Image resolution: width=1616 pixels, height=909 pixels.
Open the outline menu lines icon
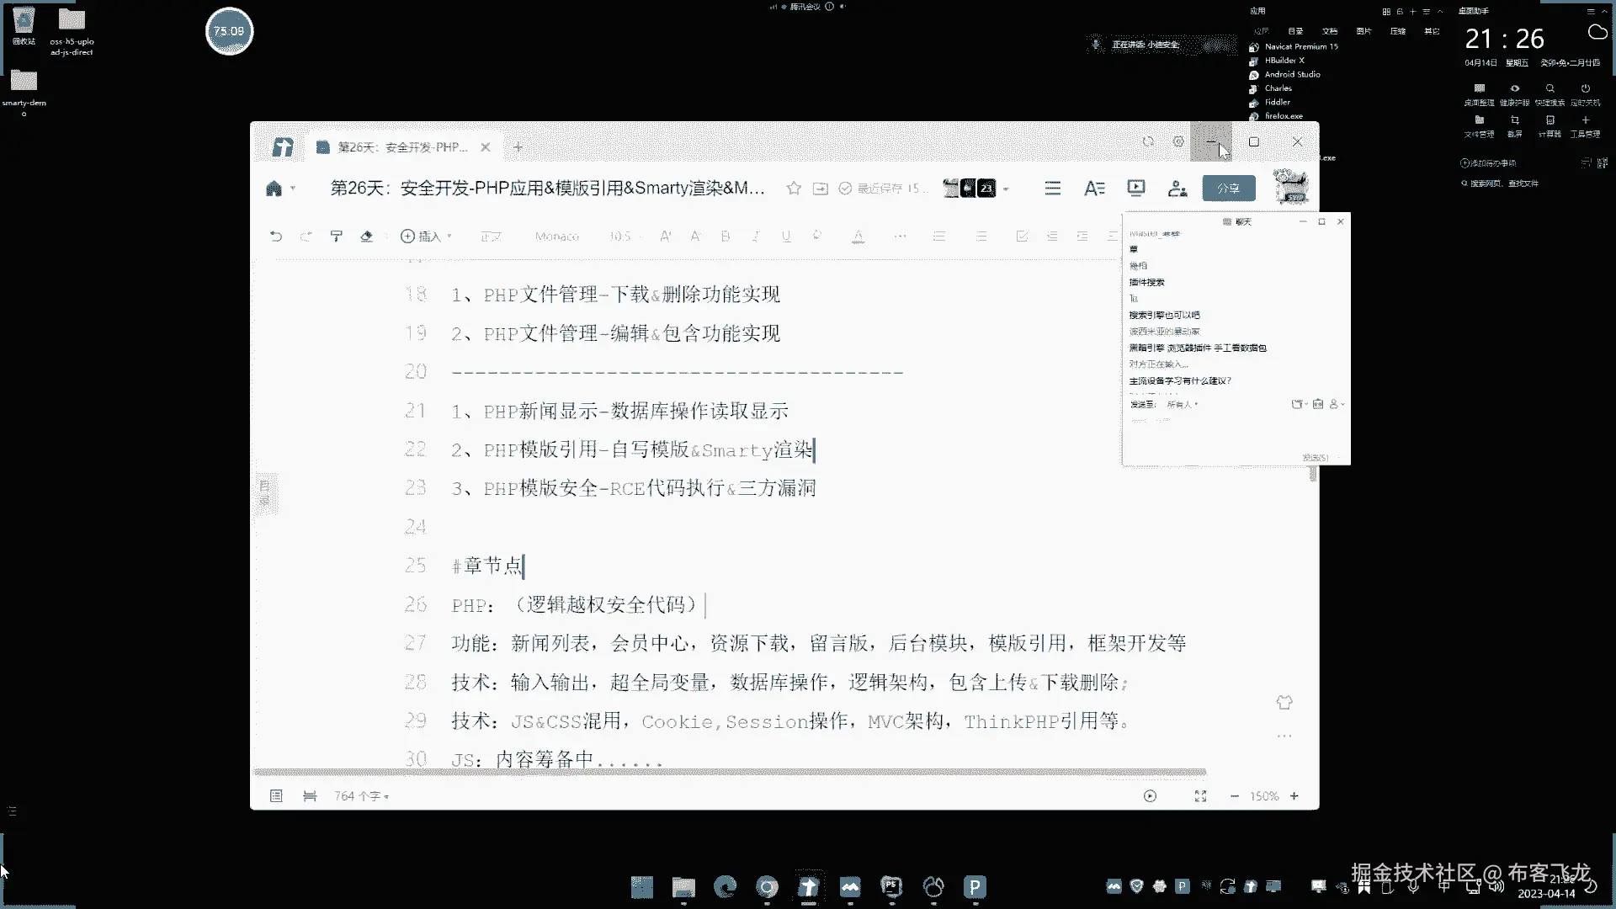[1052, 189]
